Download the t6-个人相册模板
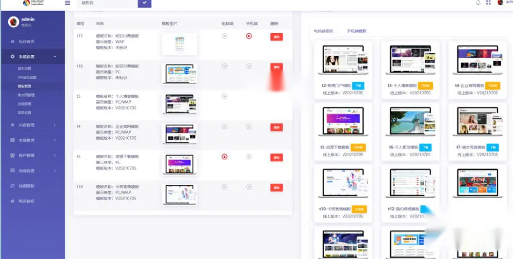 [x=425, y=147]
